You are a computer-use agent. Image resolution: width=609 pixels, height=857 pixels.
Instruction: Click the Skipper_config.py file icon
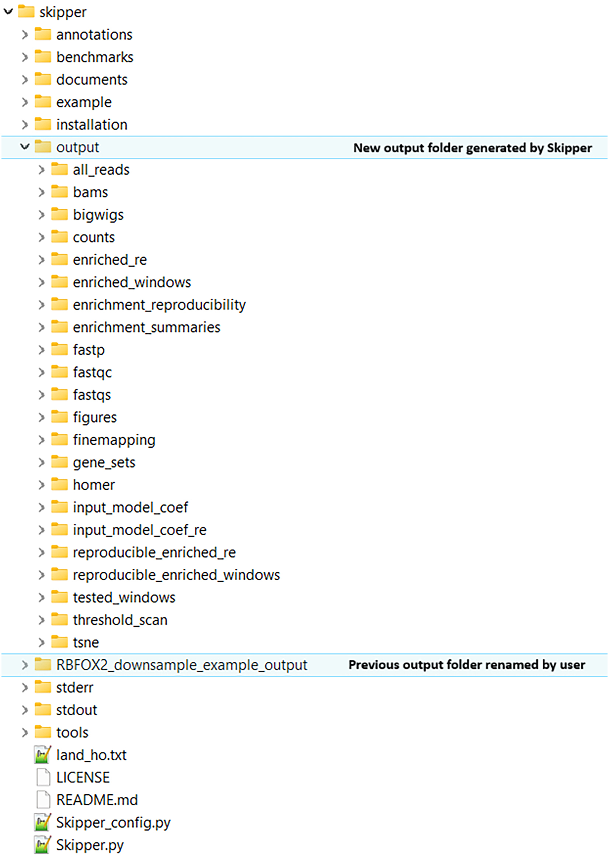pyautogui.click(x=42, y=822)
